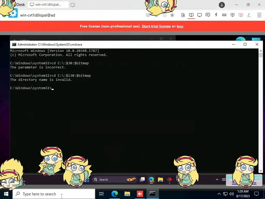Toggle AnyDesk privacy screen icon
The width and height of the screenshot is (265, 199).
click(x=148, y=15)
